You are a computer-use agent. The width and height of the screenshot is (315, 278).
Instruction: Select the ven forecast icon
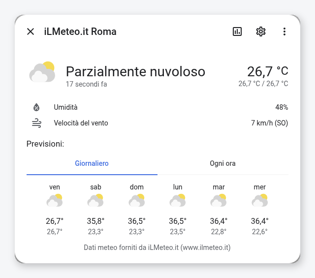55,200
